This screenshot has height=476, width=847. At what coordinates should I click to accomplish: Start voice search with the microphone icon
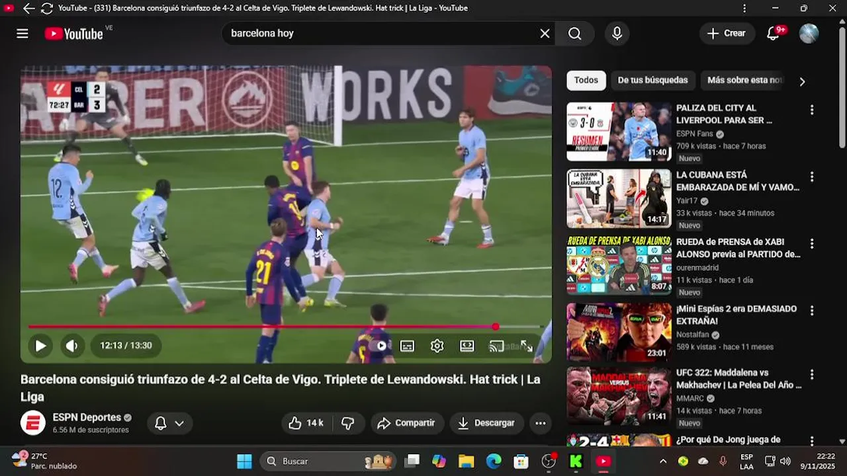click(617, 34)
